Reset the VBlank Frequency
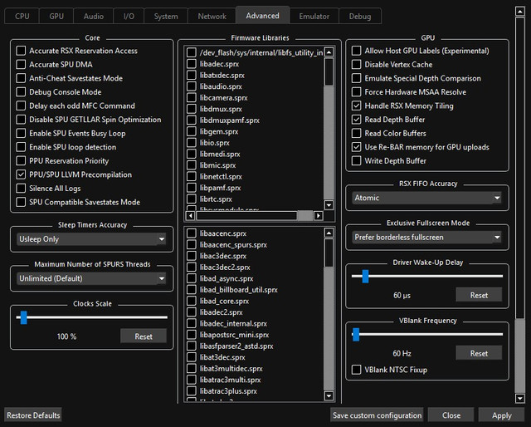Viewport: 531px width, 427px height. [479, 353]
